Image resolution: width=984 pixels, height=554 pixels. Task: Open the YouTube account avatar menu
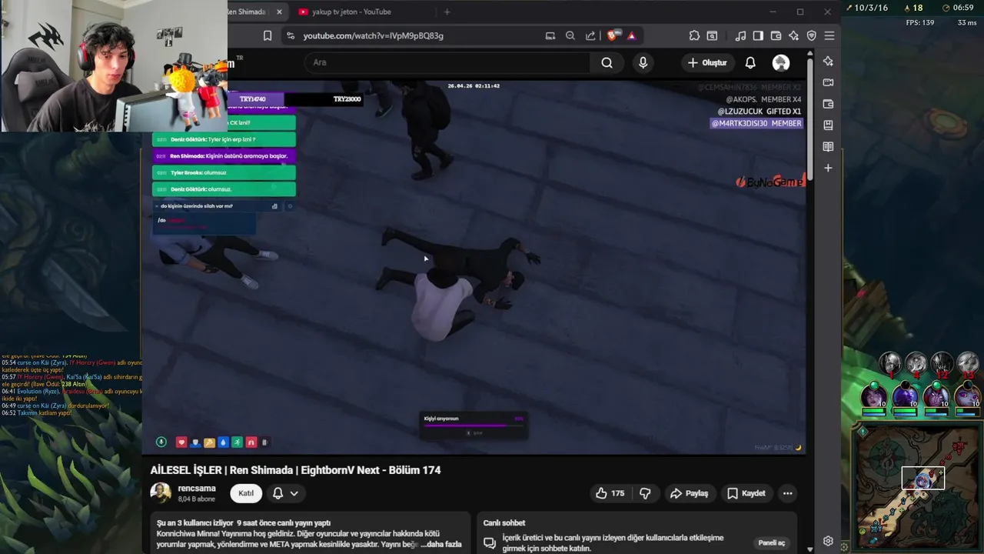point(780,62)
